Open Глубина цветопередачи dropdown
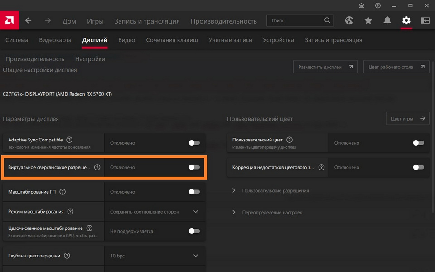The width and height of the screenshot is (435, 272). point(155,256)
